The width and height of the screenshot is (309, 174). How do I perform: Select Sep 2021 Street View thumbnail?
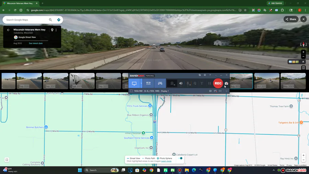pyautogui.click(x=56, y=81)
